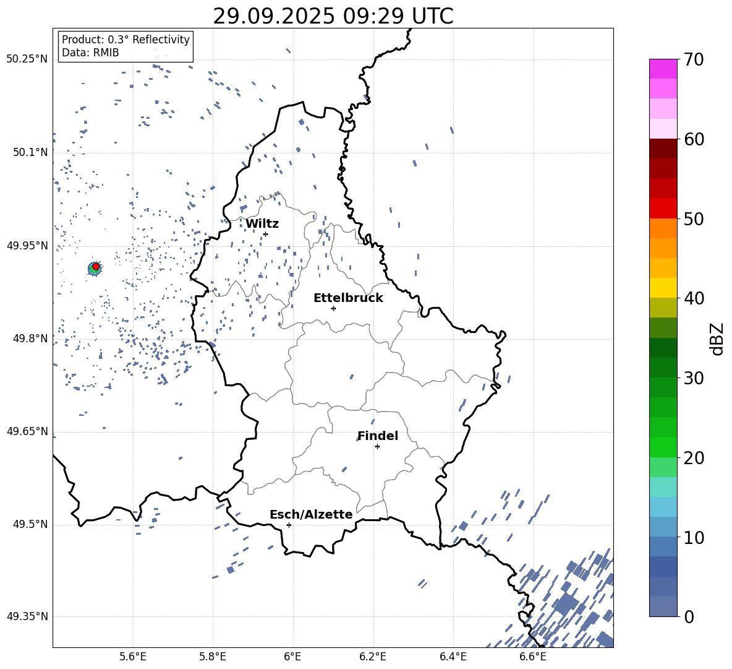Click the colorbar tick value 60
This screenshot has height=669, width=732.
pyautogui.click(x=694, y=139)
